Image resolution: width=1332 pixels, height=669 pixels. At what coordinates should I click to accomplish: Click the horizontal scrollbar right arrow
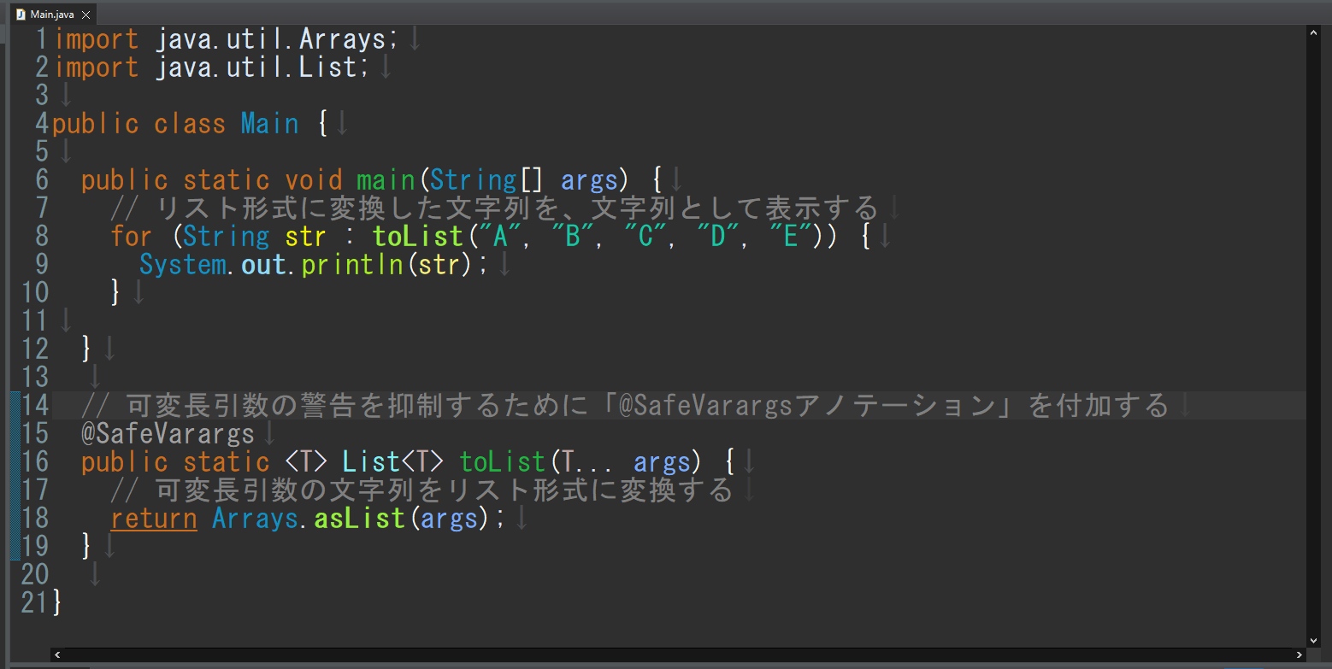[x=1300, y=654]
